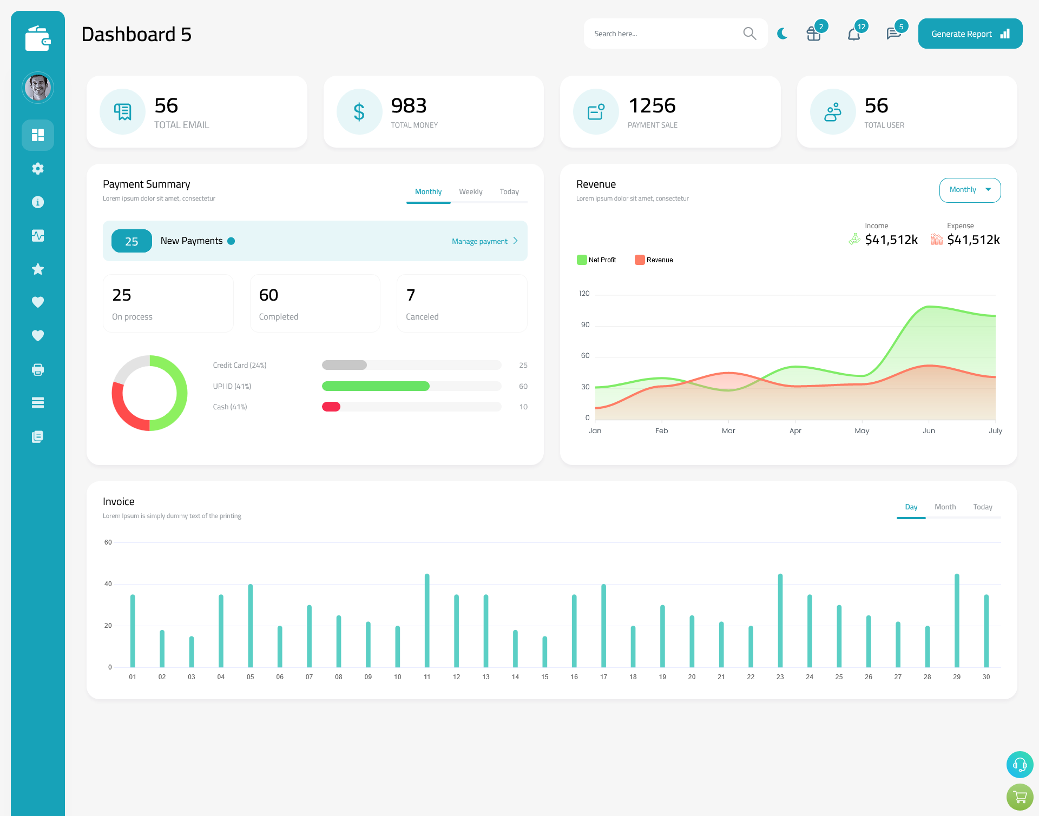Screen dimensions: 1039x816
Task: Click the dashboard grid/home icon
Action: click(38, 135)
